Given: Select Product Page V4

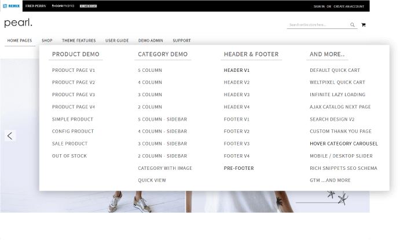Looking at the screenshot, I should (x=74, y=107).
